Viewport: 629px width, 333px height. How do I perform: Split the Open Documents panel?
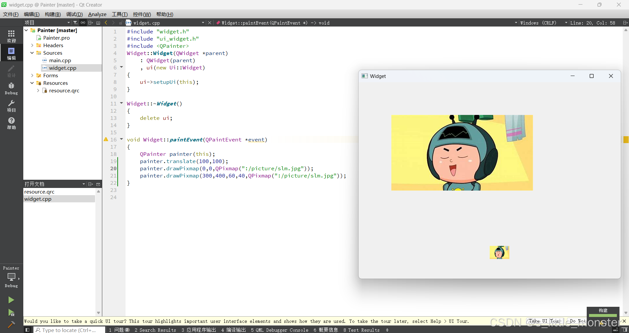pyautogui.click(x=91, y=184)
